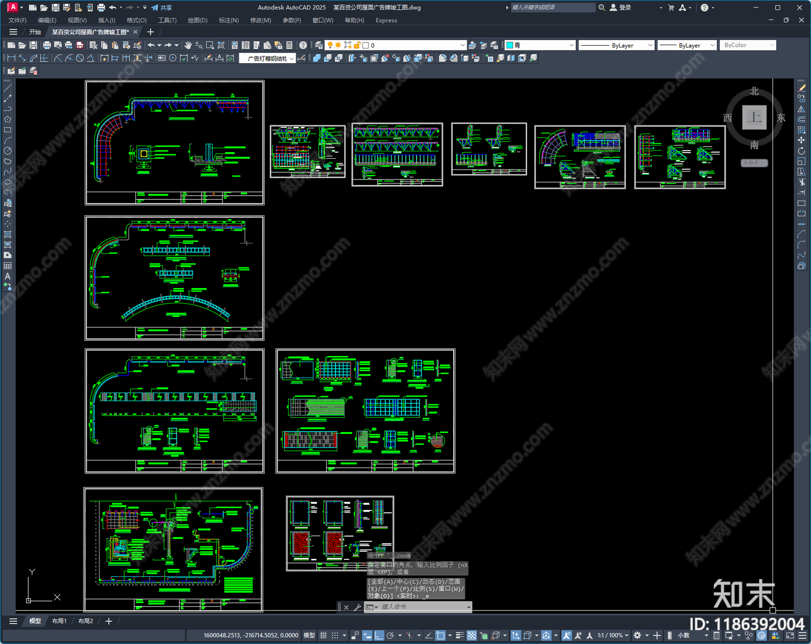Open the color dropdown showing 青
Viewport: 811px width, 644px height.
click(x=571, y=45)
